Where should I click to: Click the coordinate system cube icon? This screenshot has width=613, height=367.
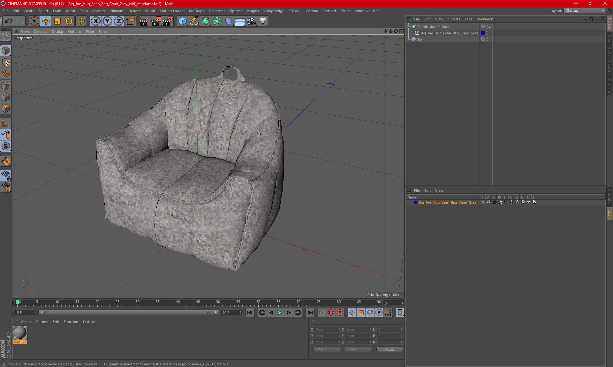131,21
